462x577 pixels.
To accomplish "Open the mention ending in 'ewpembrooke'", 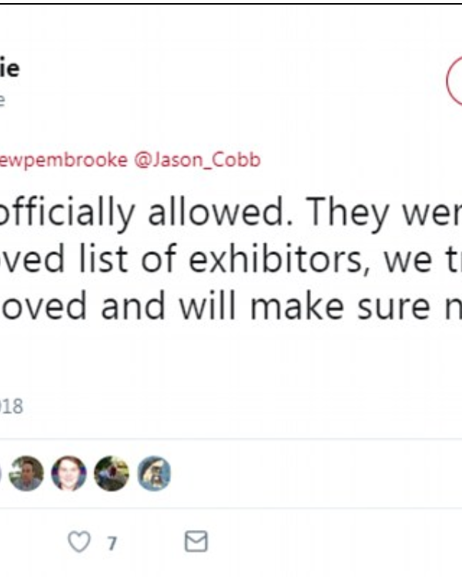I will coord(64,160).
